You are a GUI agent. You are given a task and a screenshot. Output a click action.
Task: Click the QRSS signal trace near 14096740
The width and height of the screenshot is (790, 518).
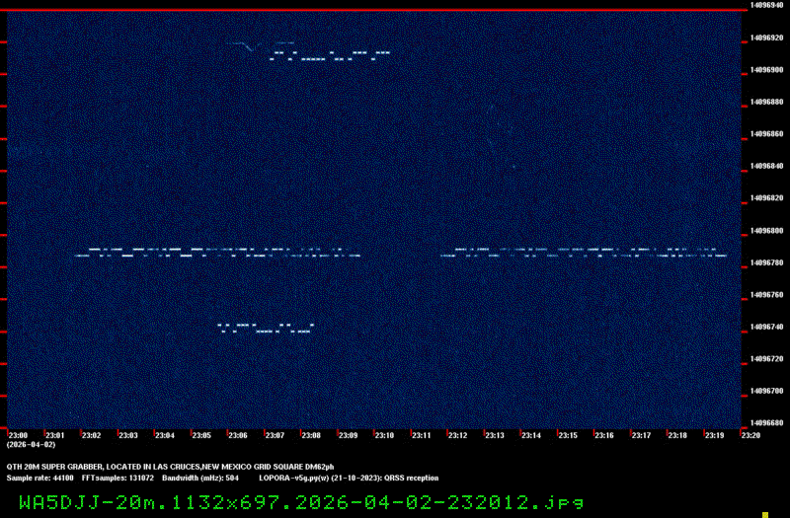pos(266,329)
